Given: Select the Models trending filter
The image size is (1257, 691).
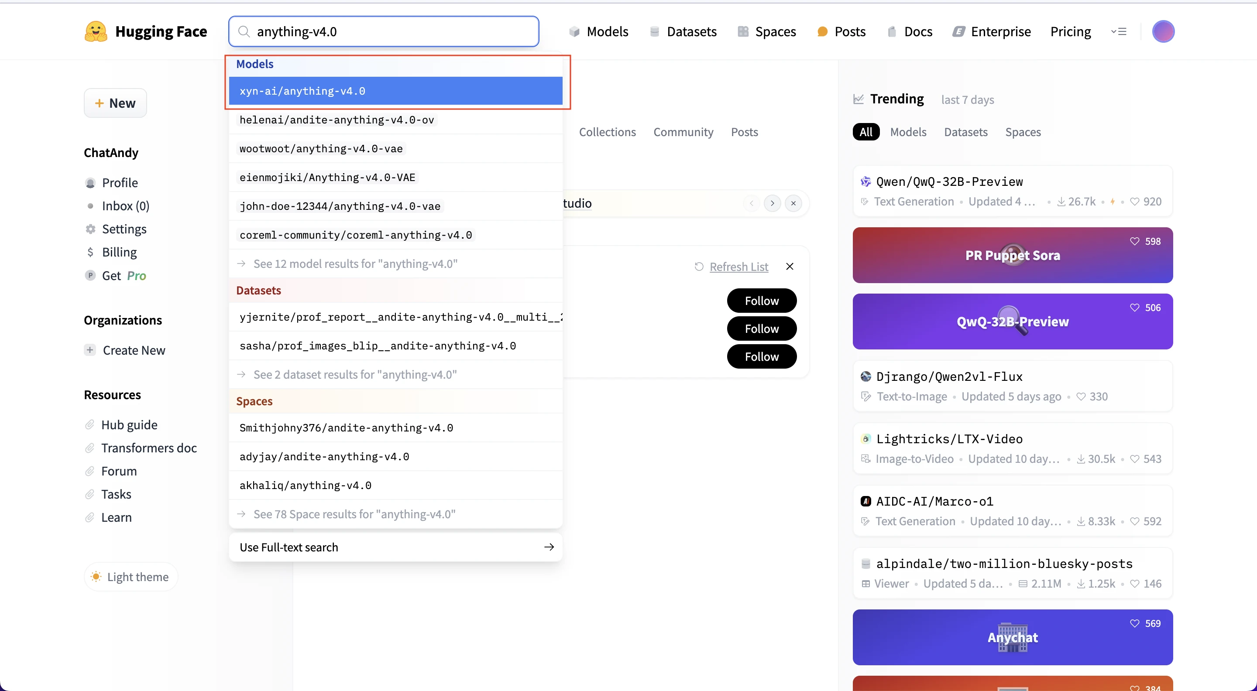Looking at the screenshot, I should click(908, 132).
